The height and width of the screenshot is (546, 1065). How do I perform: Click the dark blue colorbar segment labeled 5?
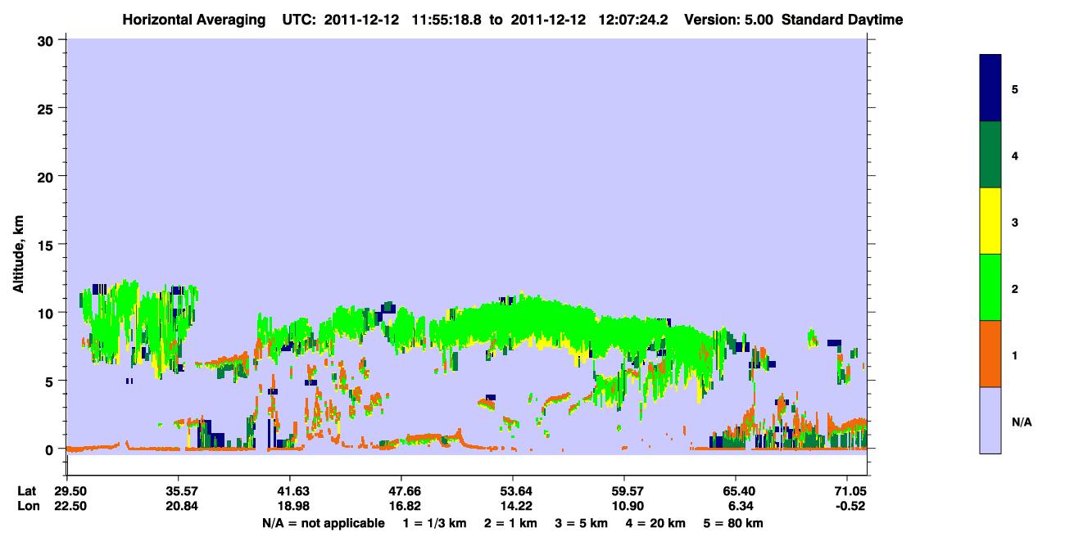click(x=990, y=88)
